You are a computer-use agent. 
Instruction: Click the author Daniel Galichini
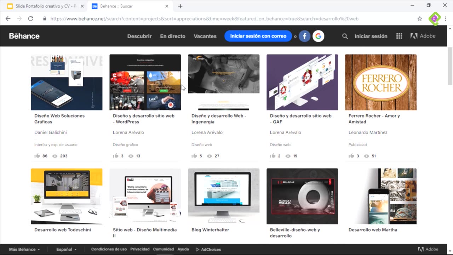pos(51,132)
